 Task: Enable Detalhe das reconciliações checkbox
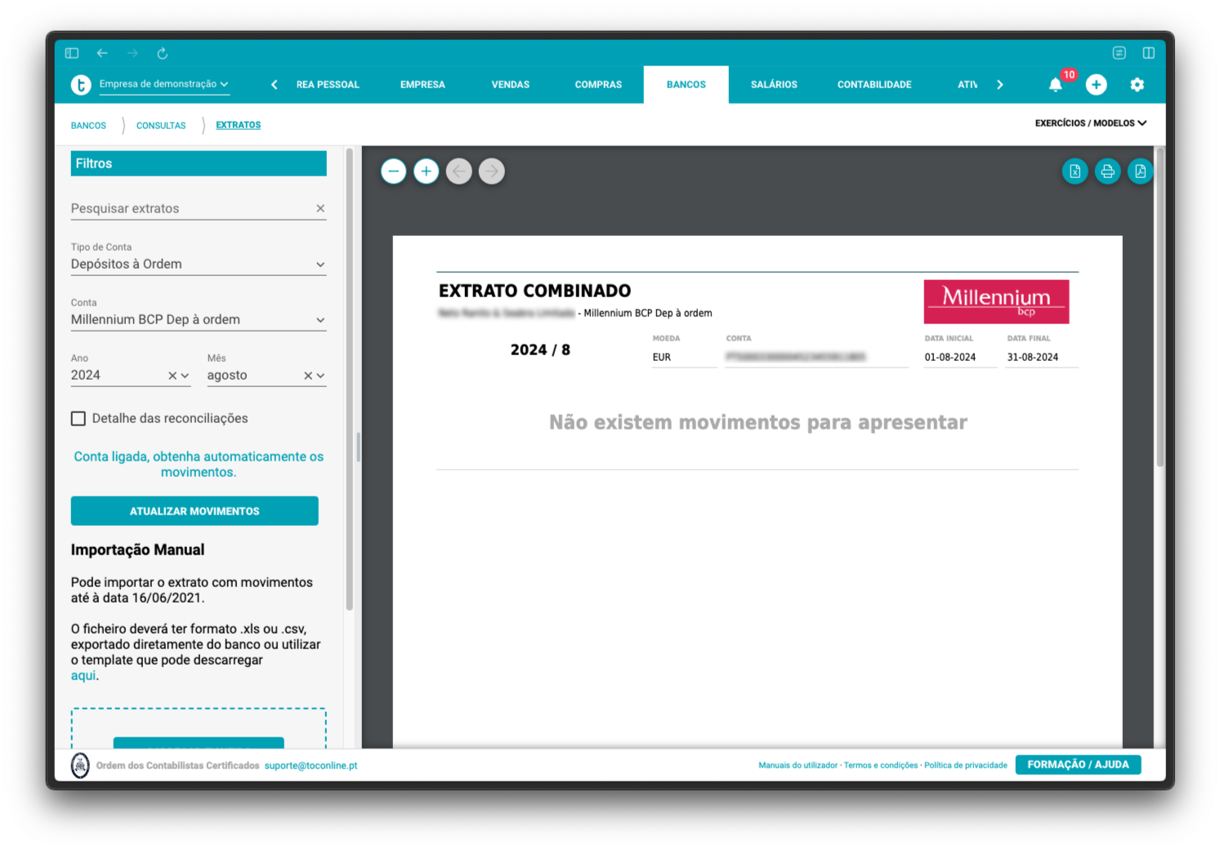(78, 419)
